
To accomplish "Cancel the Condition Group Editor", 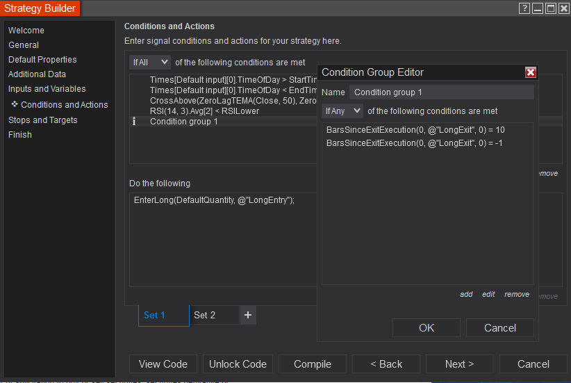I will pos(500,328).
